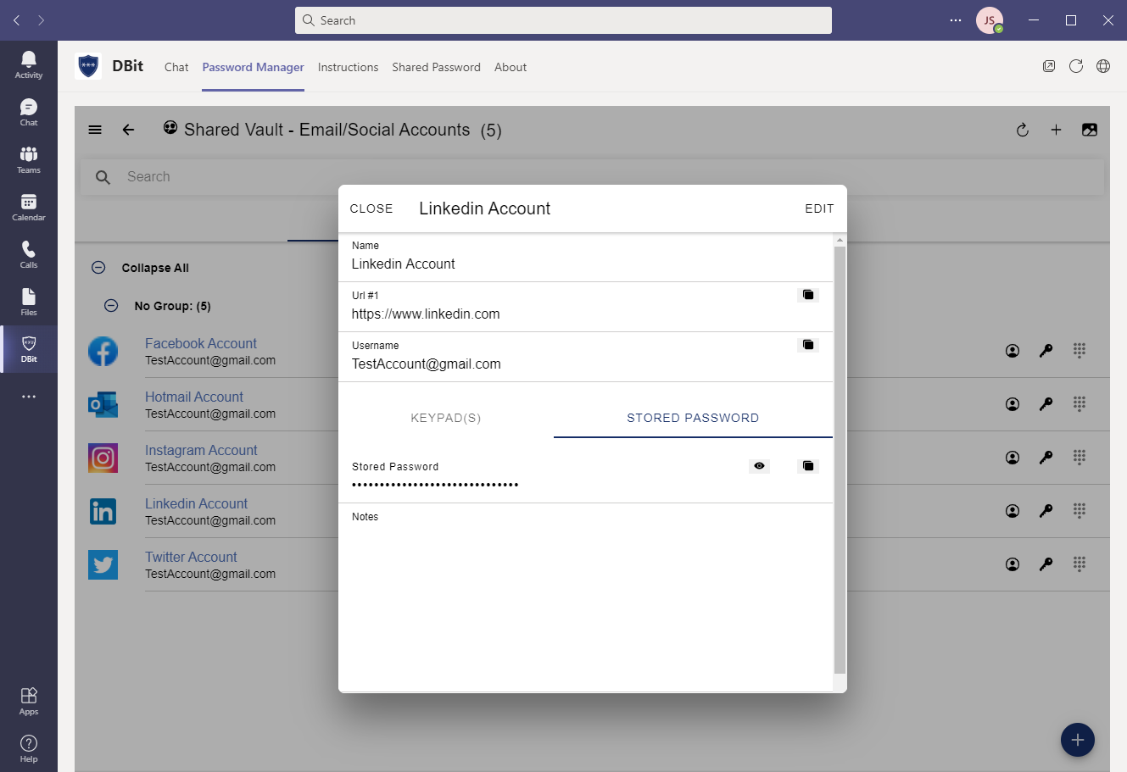Click the dialog's vertical scrollbar

840,460
